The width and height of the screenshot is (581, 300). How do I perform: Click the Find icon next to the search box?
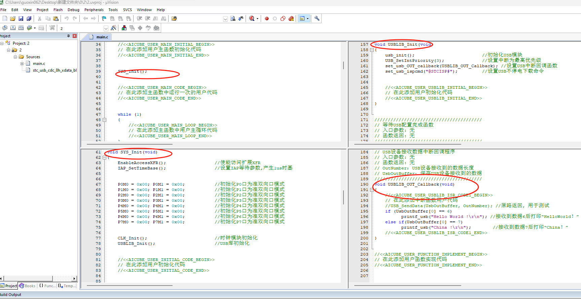(233, 18)
